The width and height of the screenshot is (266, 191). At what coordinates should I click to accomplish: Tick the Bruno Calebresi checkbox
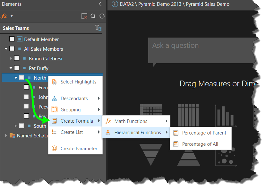tap(17, 58)
